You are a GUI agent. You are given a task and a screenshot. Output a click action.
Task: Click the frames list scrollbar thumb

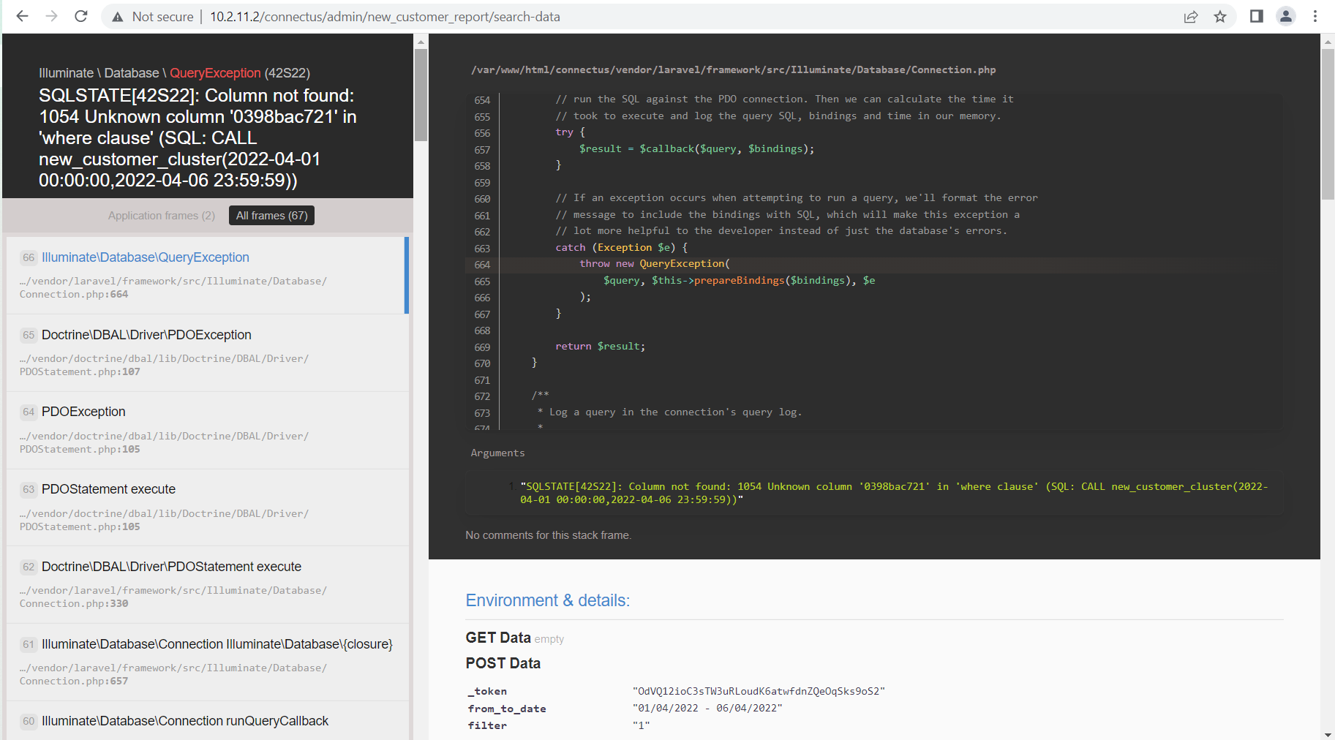(x=421, y=94)
